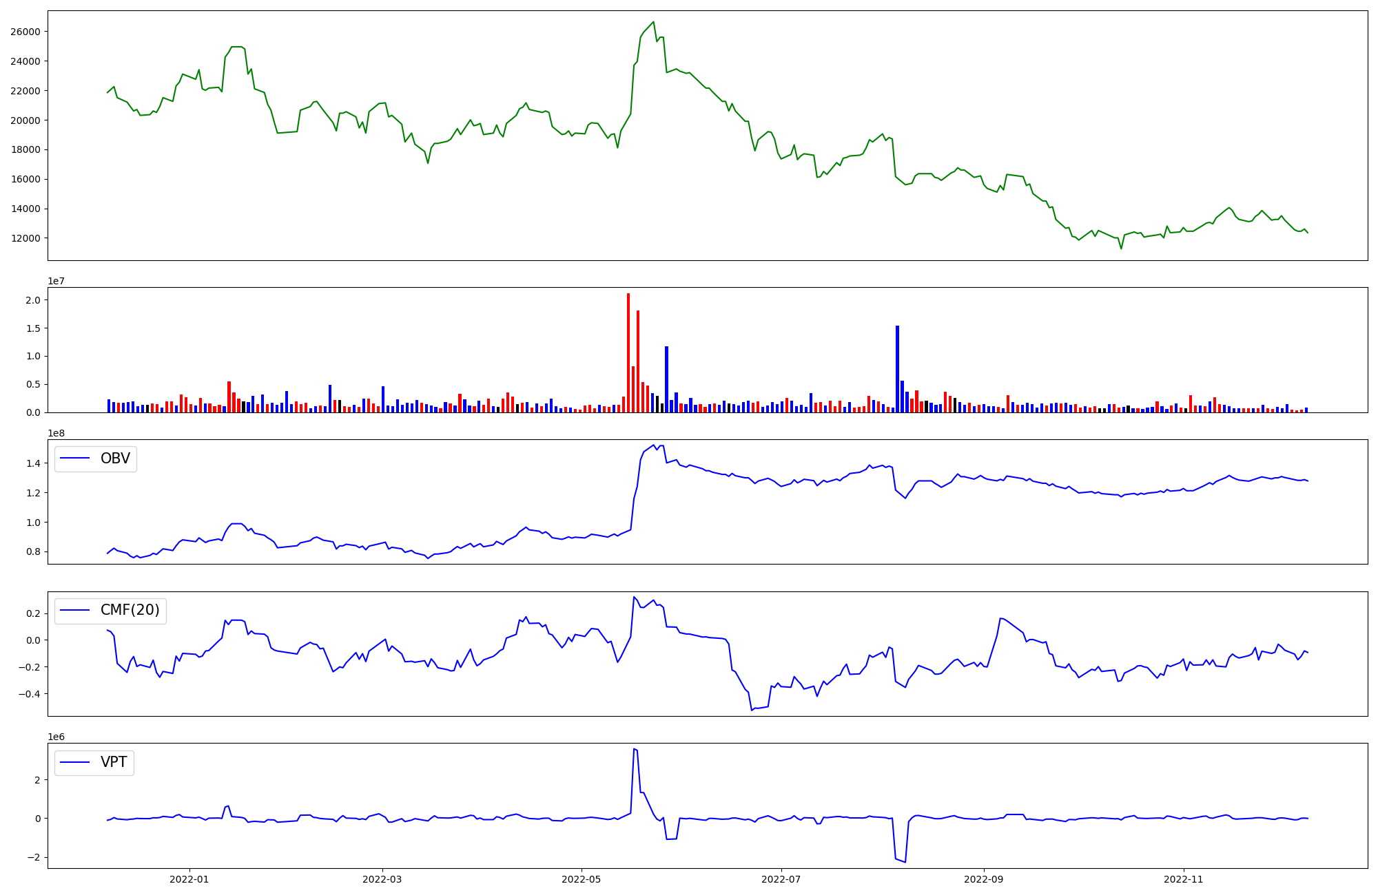Click the tallest red volume bar

[628, 352]
